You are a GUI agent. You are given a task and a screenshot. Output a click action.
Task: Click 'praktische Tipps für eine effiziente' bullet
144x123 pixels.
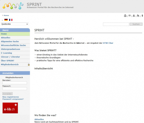coord(65,61)
